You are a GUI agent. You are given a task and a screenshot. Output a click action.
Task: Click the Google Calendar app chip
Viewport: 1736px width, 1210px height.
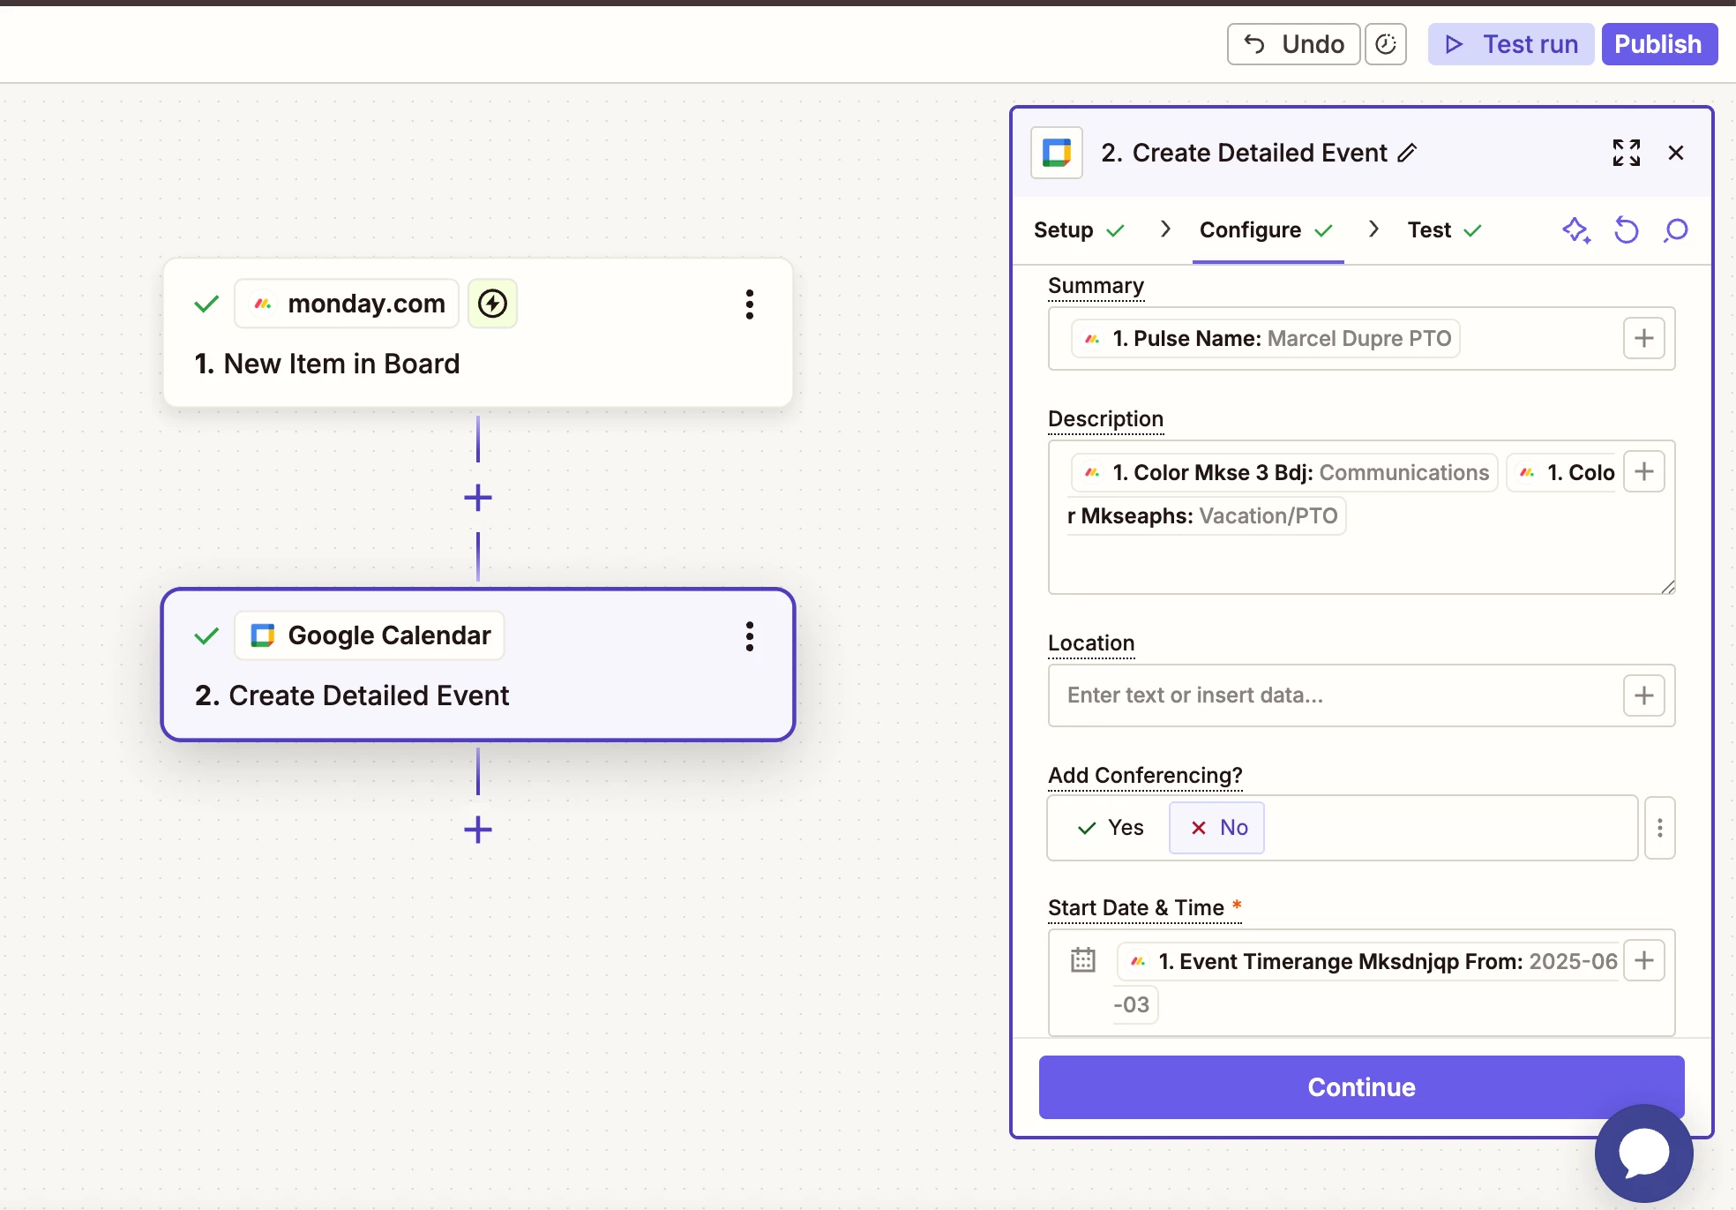(370, 635)
